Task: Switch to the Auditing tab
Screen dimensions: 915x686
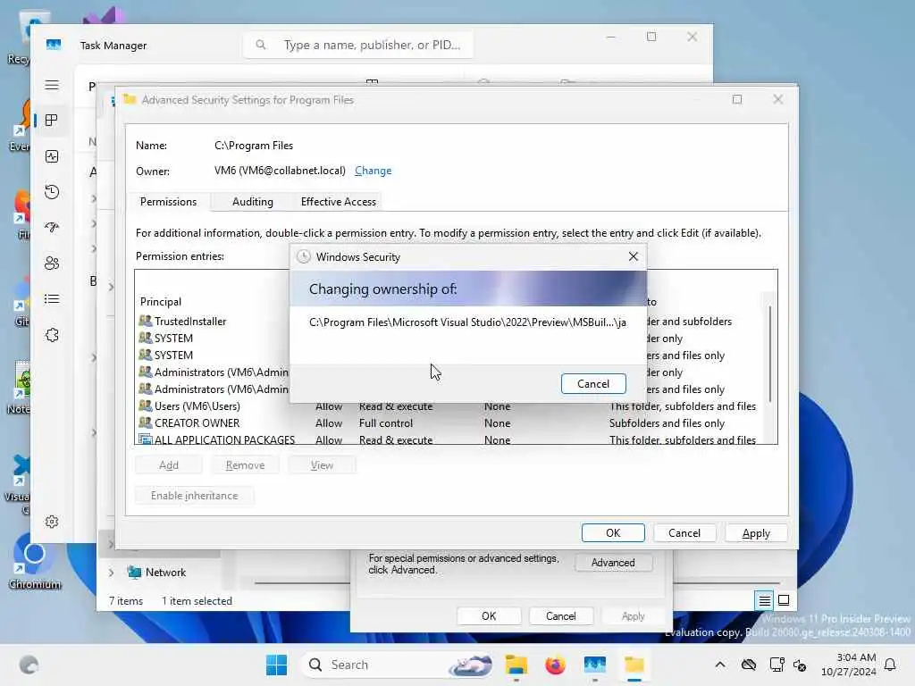Action: [x=252, y=202]
